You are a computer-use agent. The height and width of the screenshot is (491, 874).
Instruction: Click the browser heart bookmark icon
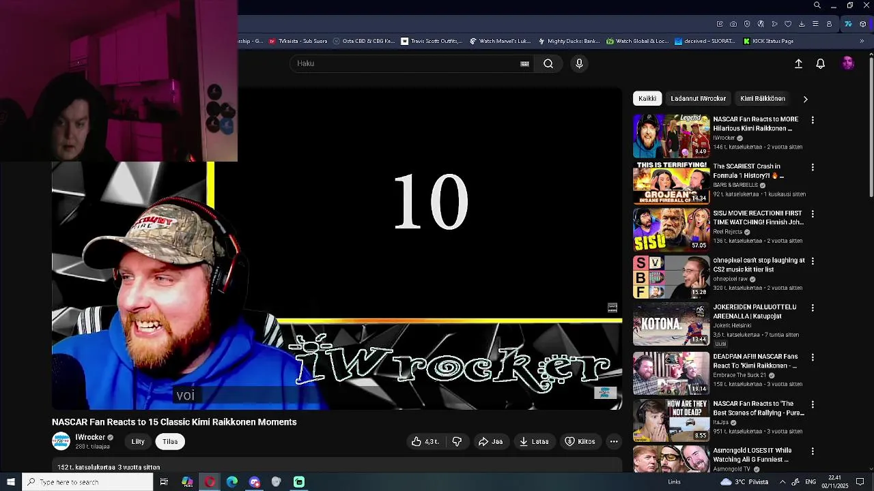click(788, 24)
